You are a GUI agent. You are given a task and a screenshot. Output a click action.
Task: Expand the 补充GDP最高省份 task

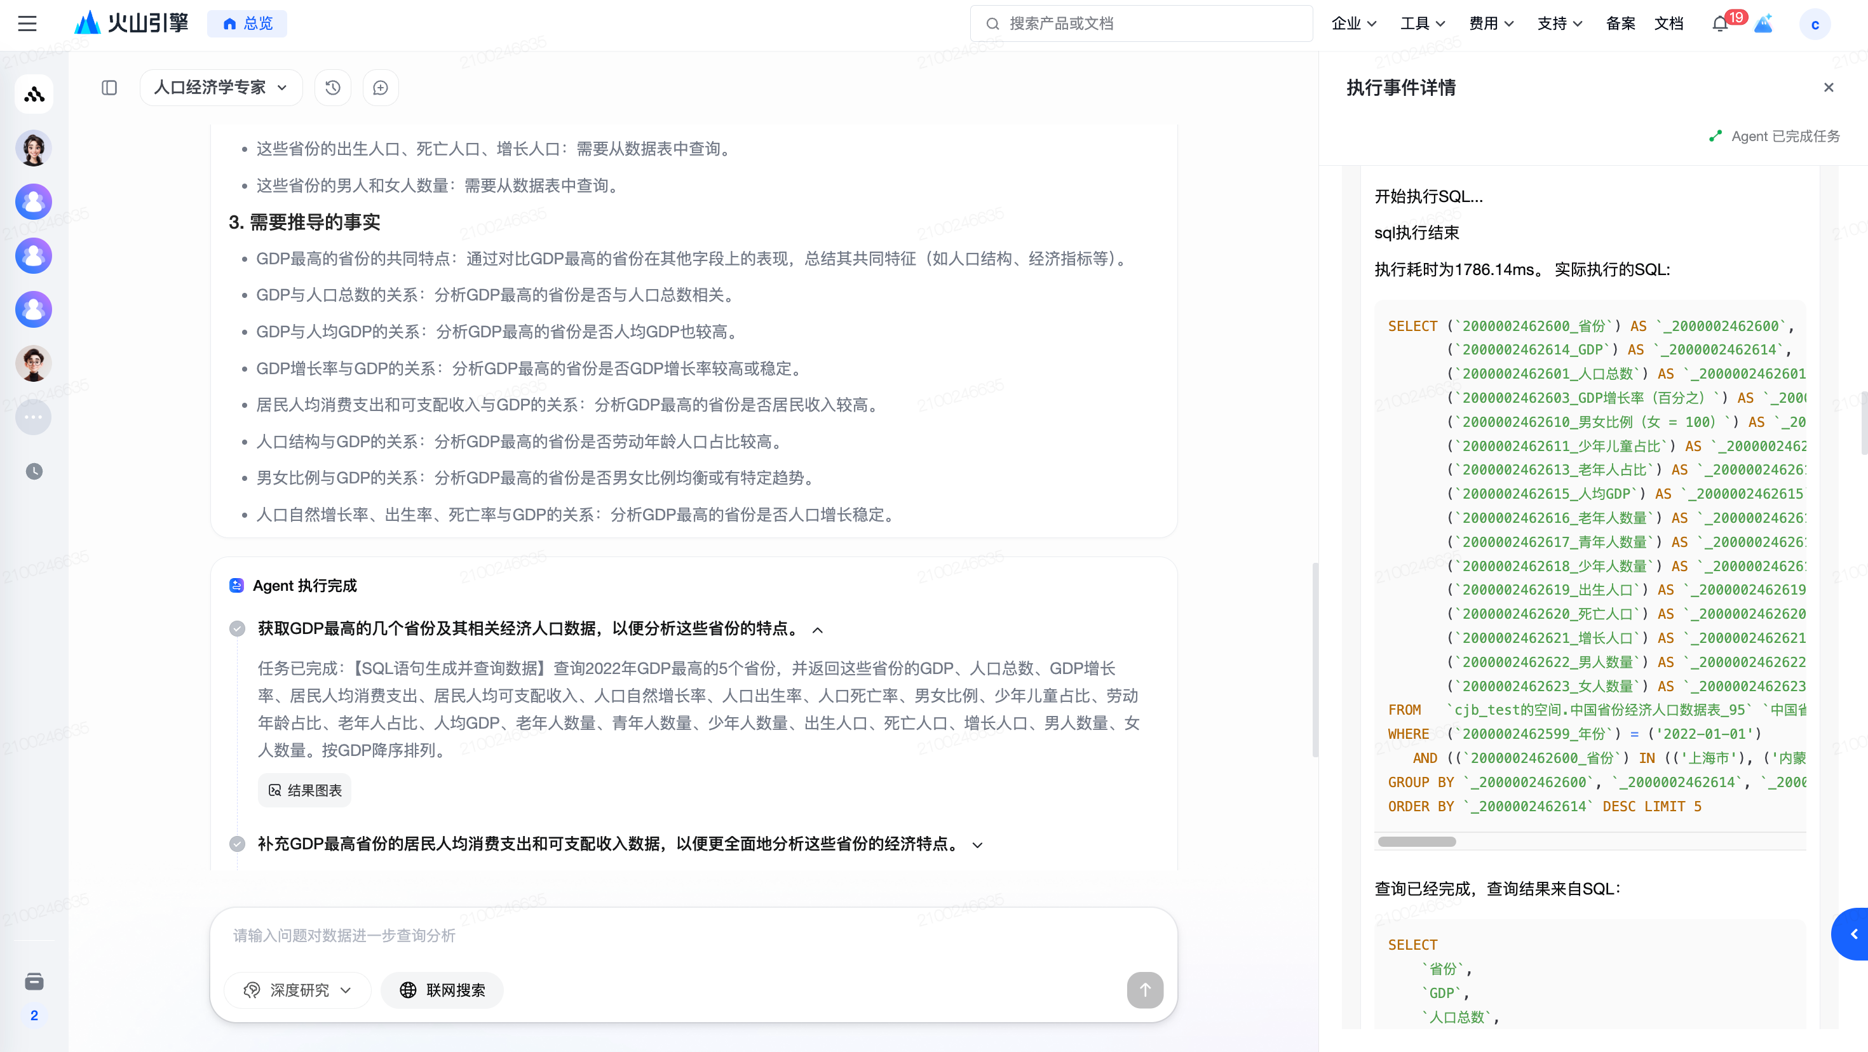[x=977, y=845]
